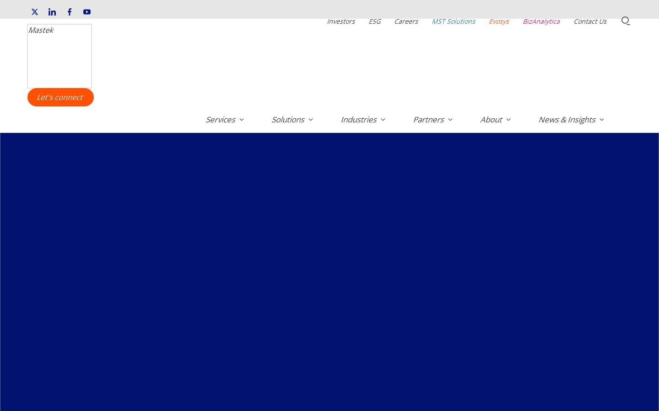The width and height of the screenshot is (659, 411).
Task: Visit Mastek's Facebook page
Action: [69, 12]
